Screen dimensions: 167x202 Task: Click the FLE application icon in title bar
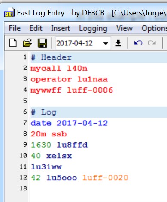[9, 13]
